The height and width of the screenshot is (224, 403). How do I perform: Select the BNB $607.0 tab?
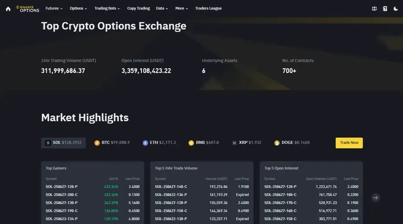pyautogui.click(x=204, y=143)
